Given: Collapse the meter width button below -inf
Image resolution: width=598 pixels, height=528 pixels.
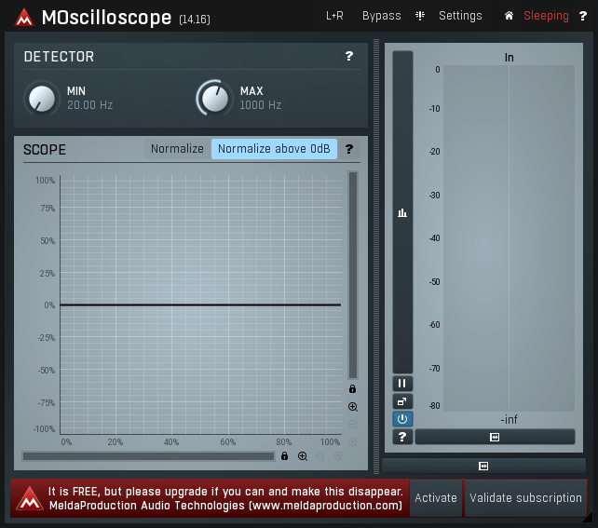Looking at the screenshot, I should click(x=495, y=437).
